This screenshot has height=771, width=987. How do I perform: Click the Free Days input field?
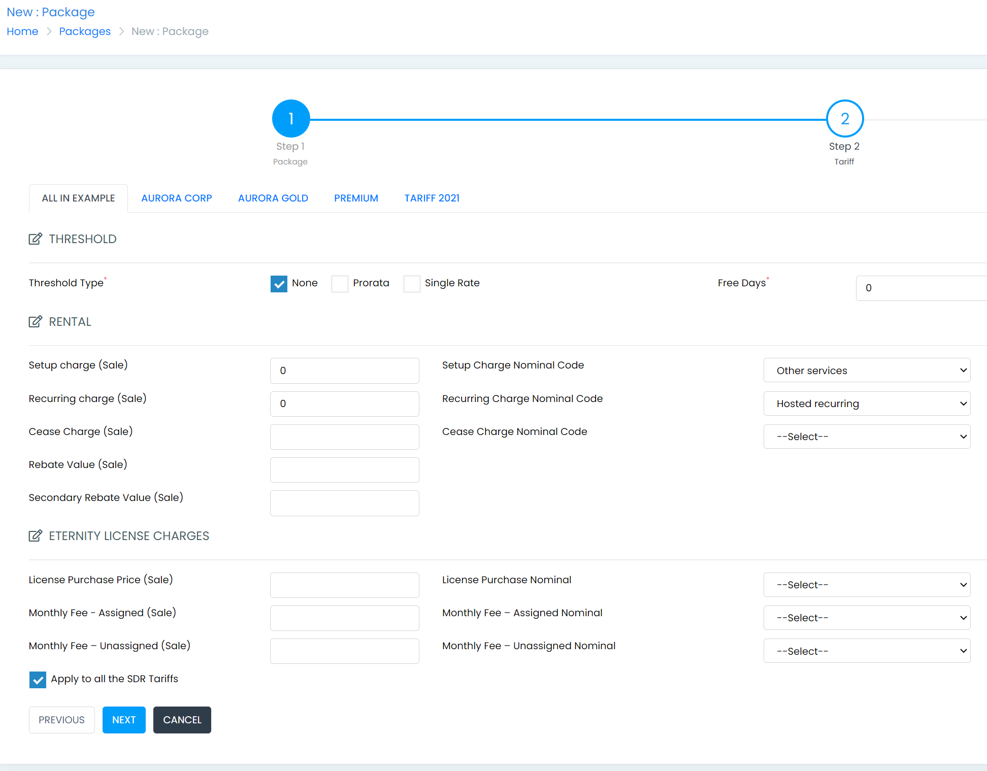(x=921, y=288)
